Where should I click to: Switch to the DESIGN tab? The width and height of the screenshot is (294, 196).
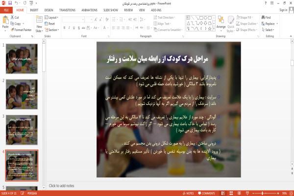49,10
